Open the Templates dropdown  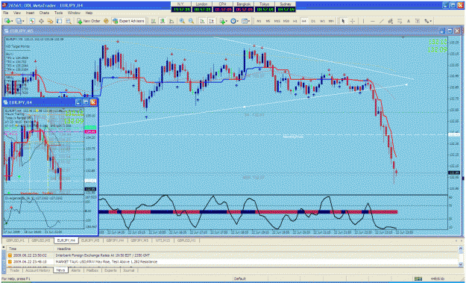(245, 21)
